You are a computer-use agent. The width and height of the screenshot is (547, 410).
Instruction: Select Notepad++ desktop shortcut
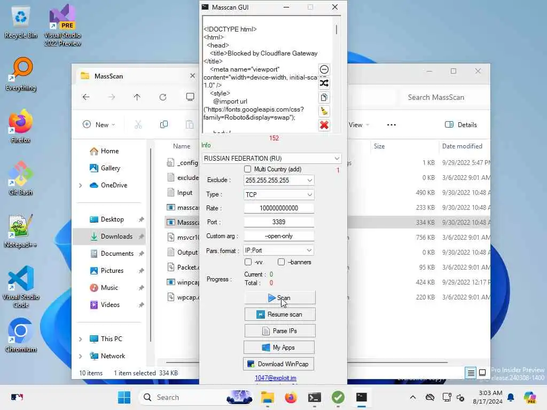(21, 231)
